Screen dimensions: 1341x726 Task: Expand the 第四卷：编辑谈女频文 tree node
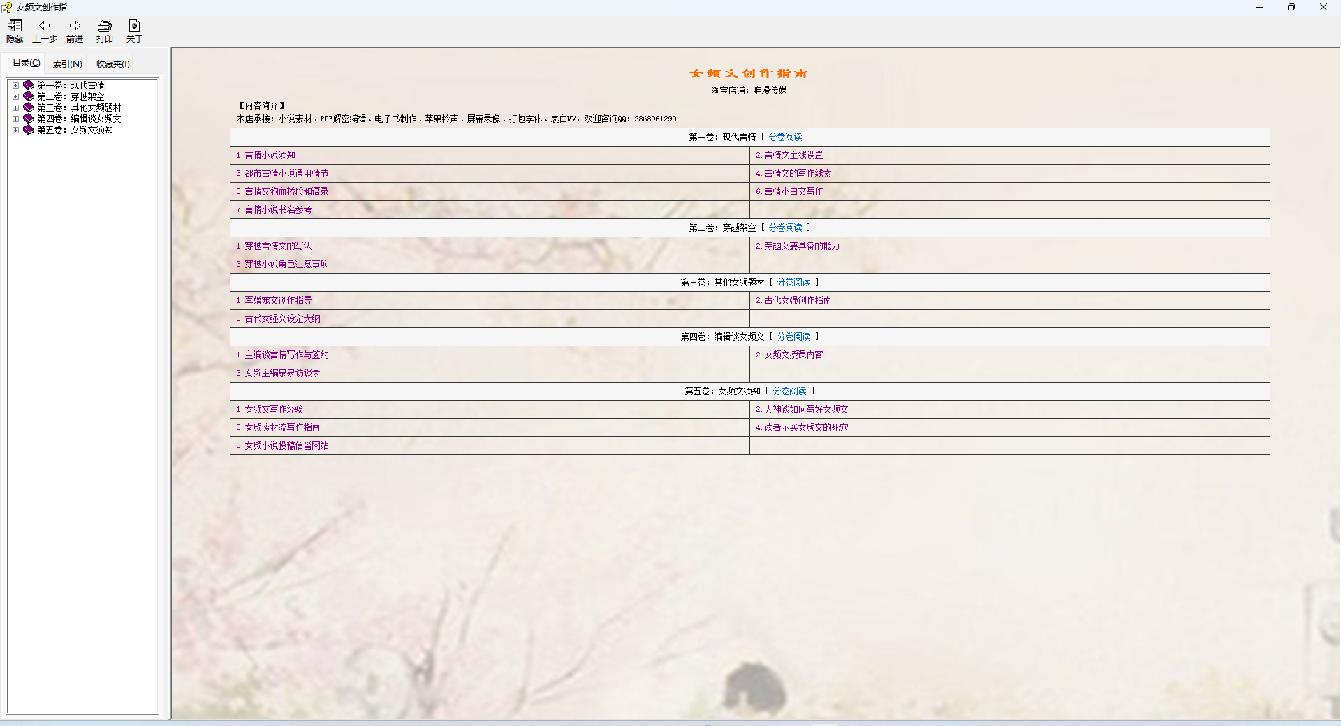click(15, 119)
